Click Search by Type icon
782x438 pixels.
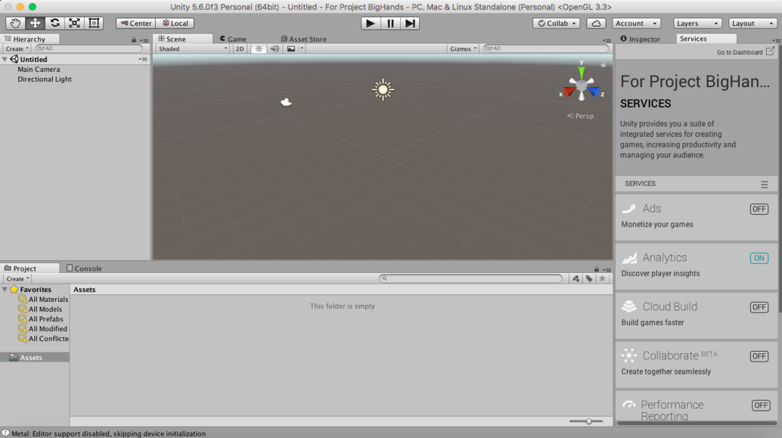(x=576, y=279)
